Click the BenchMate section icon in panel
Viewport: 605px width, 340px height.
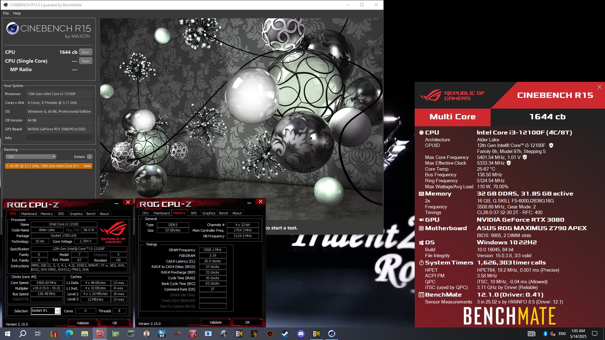click(421, 295)
